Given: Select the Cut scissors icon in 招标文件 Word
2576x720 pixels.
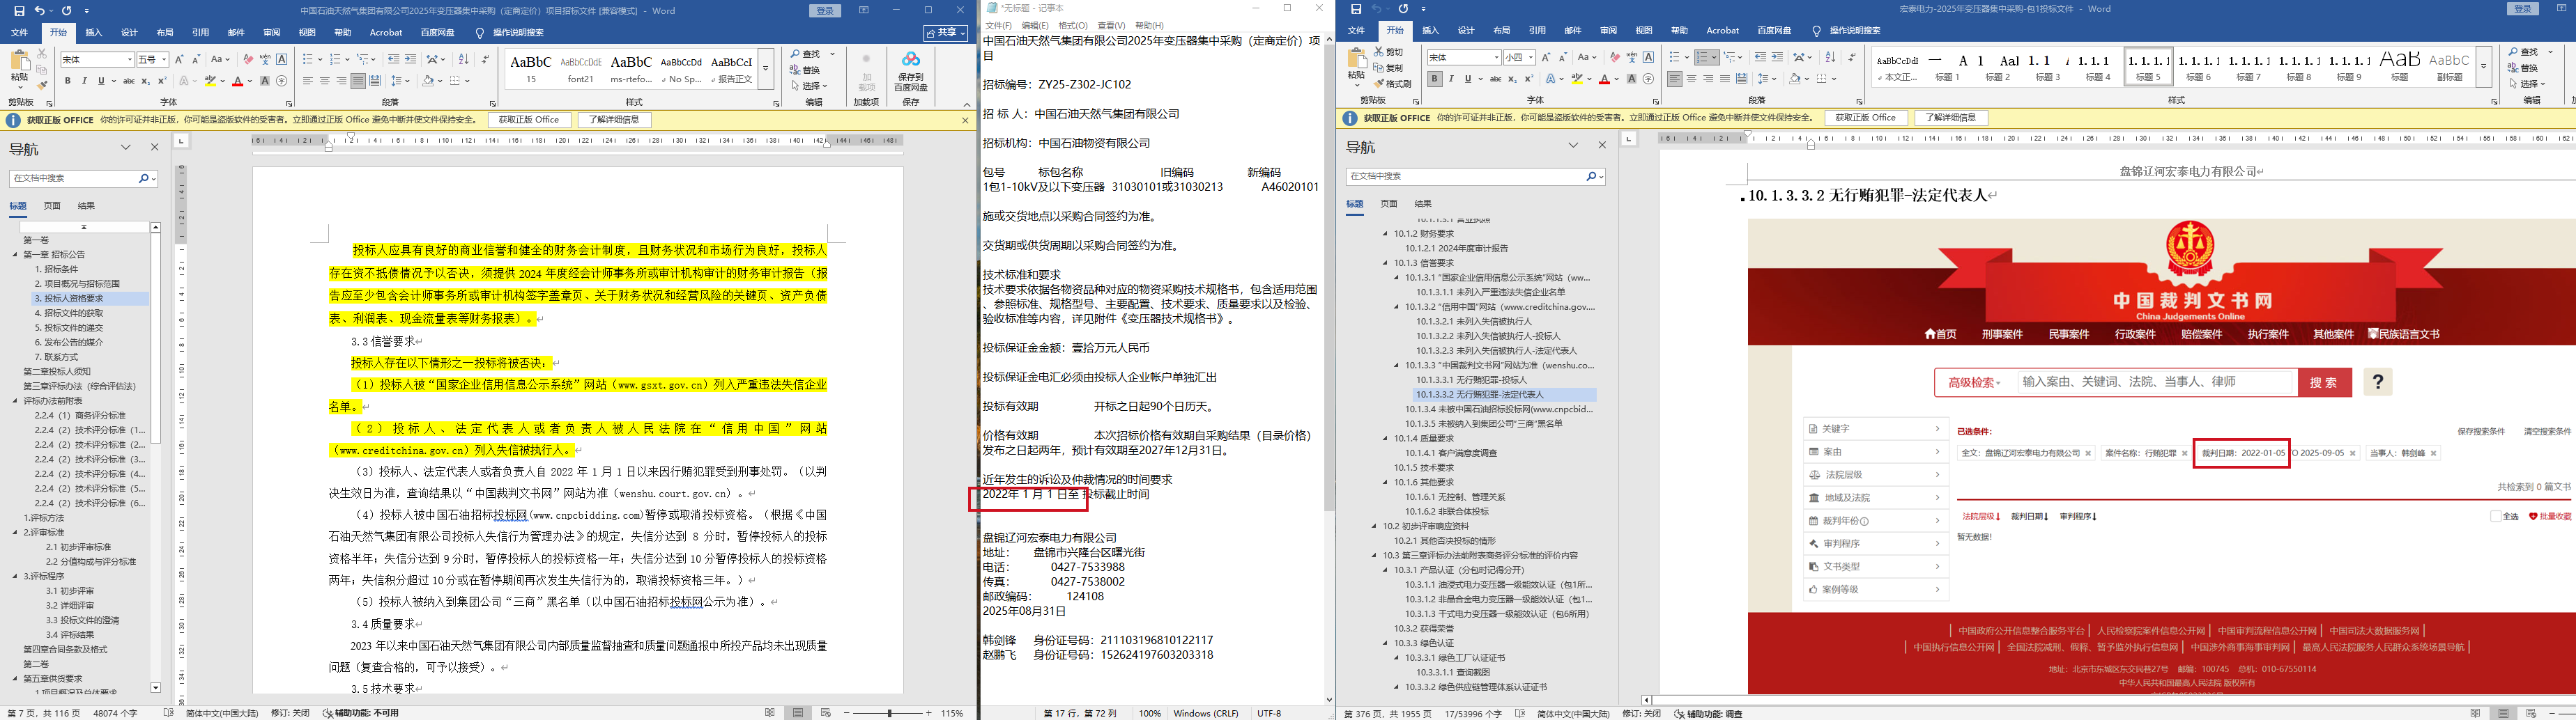Looking at the screenshot, I should [42, 53].
